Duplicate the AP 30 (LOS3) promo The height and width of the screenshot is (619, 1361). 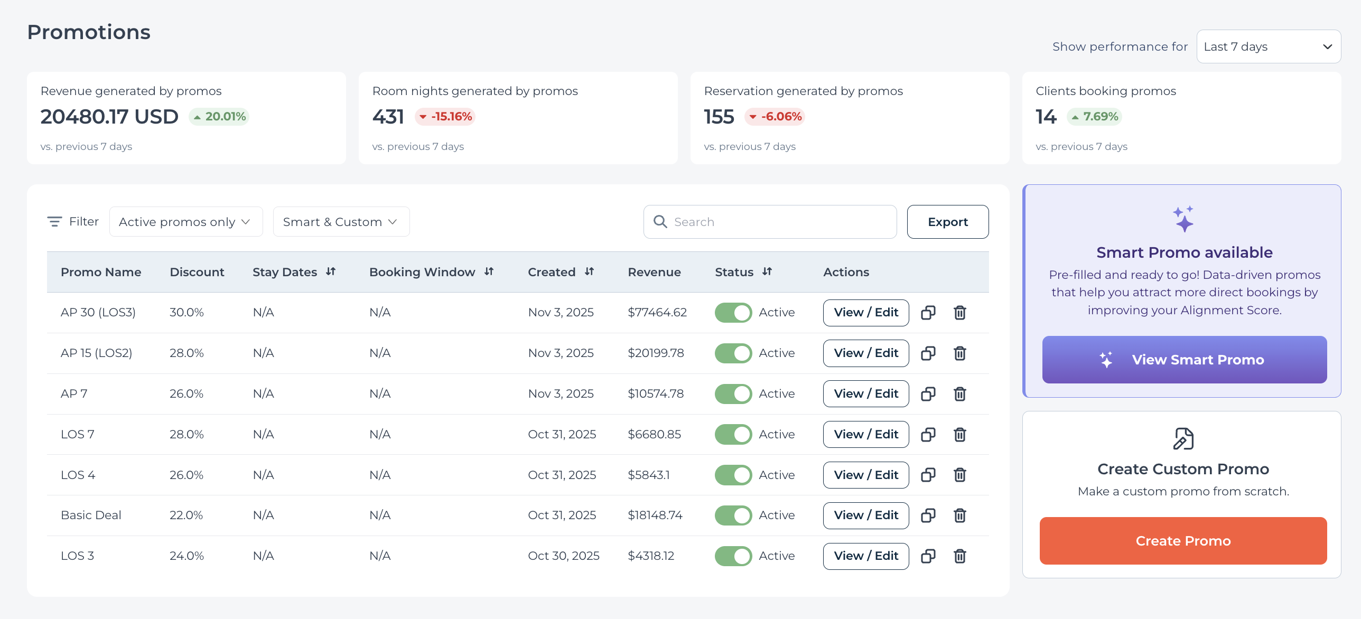pyautogui.click(x=928, y=313)
